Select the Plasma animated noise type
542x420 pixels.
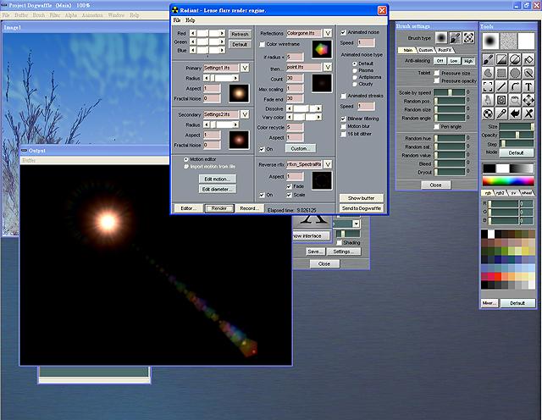pyautogui.click(x=355, y=70)
